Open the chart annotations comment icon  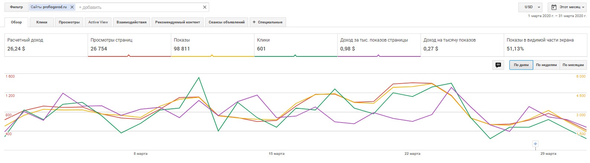coord(498,65)
